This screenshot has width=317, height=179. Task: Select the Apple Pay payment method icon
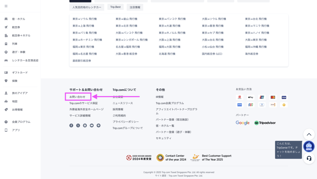[x=250, y=97]
